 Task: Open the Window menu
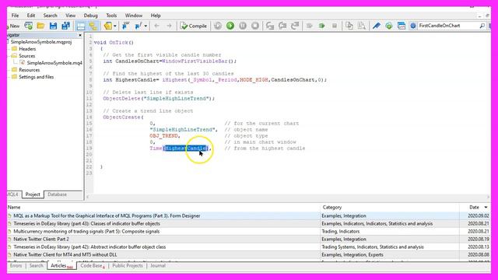(x=133, y=16)
